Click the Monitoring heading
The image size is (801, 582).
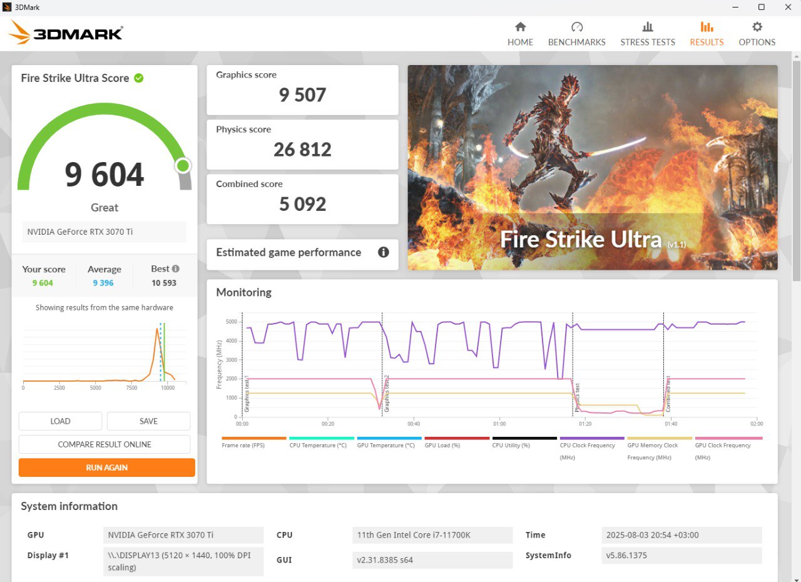pyautogui.click(x=244, y=292)
